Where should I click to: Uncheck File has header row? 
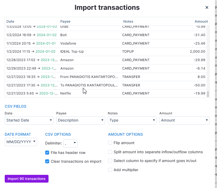click(x=47, y=153)
